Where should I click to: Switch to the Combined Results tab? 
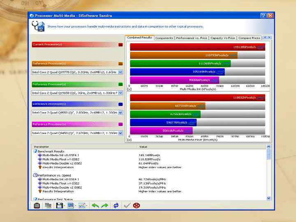coord(139,37)
